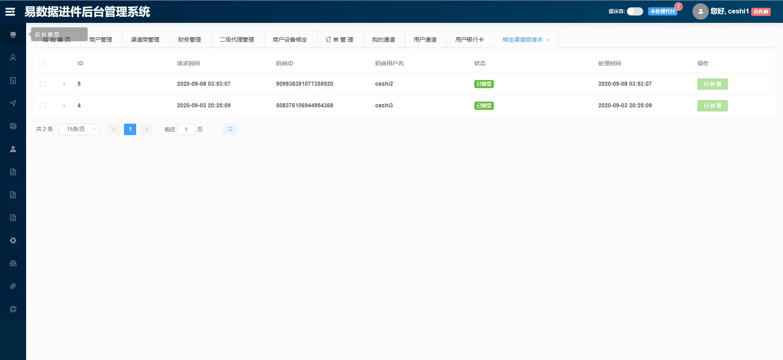Open the paper plane icon in the sidebar
Image resolution: width=783 pixels, height=360 pixels.
tap(13, 103)
